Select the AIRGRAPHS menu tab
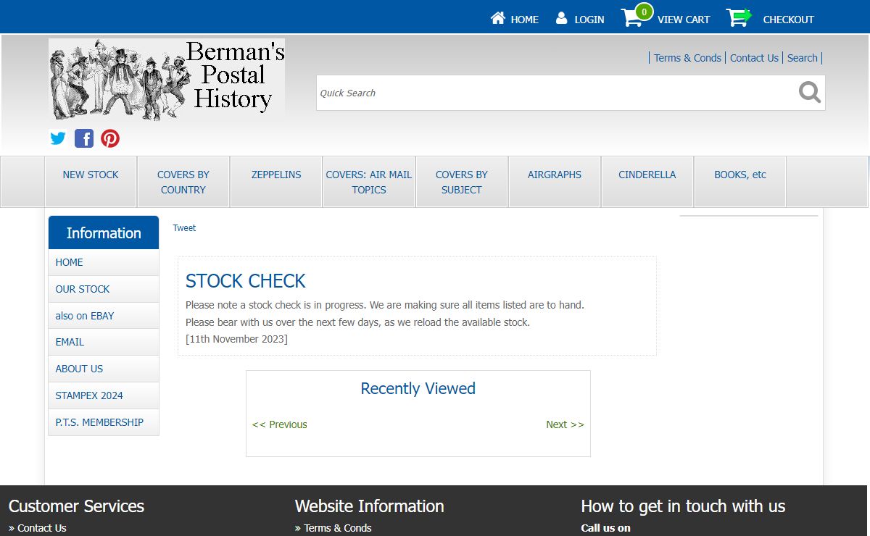 pyautogui.click(x=555, y=182)
